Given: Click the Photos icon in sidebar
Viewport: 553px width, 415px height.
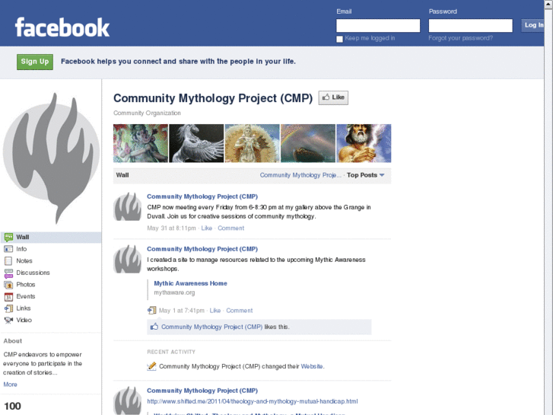Looking at the screenshot, I should pos(8,285).
